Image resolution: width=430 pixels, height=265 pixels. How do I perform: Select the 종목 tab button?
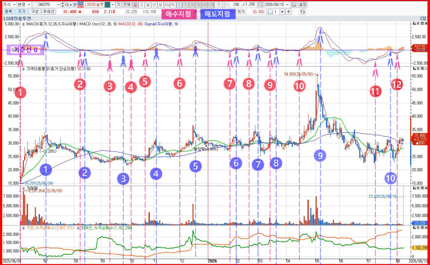[x=8, y=11]
